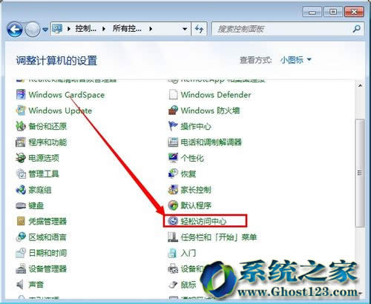Image resolution: width=371 pixels, height=304 pixels.
Task: Open the 小图标 view mode dropdown
Action: point(295,60)
